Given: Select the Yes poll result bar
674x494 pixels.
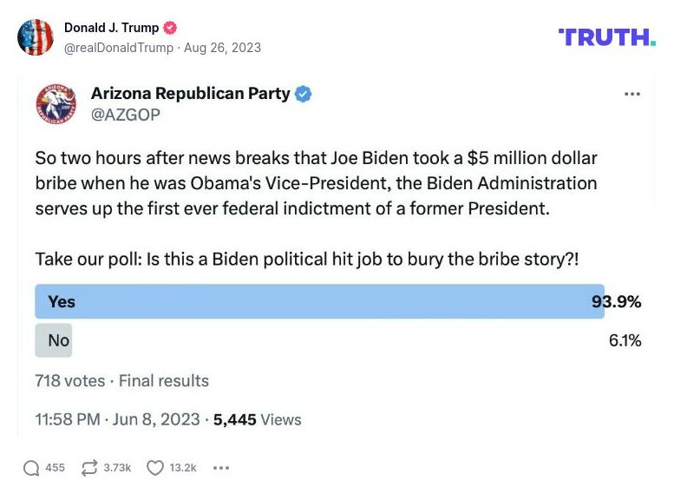Looking at the screenshot, I should pos(319,301).
